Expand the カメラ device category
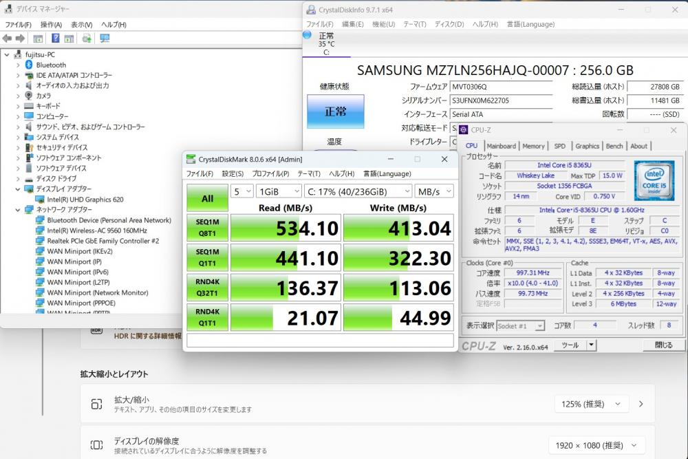This screenshot has width=688, height=459. coord(18,96)
